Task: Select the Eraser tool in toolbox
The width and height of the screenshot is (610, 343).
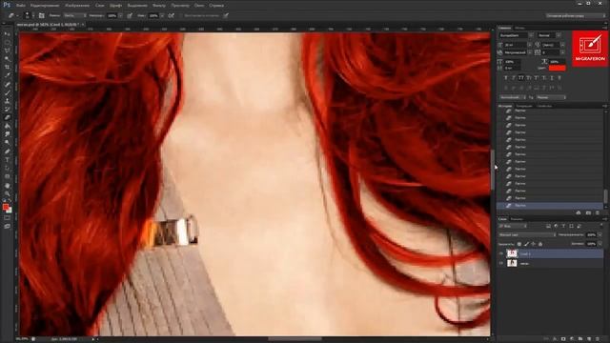Action: click(7, 117)
